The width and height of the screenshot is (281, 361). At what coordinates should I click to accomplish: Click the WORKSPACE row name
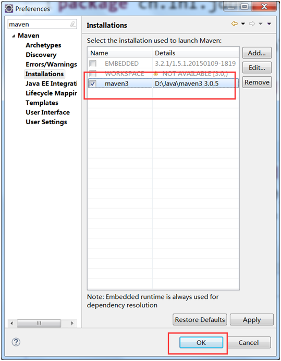(125, 74)
